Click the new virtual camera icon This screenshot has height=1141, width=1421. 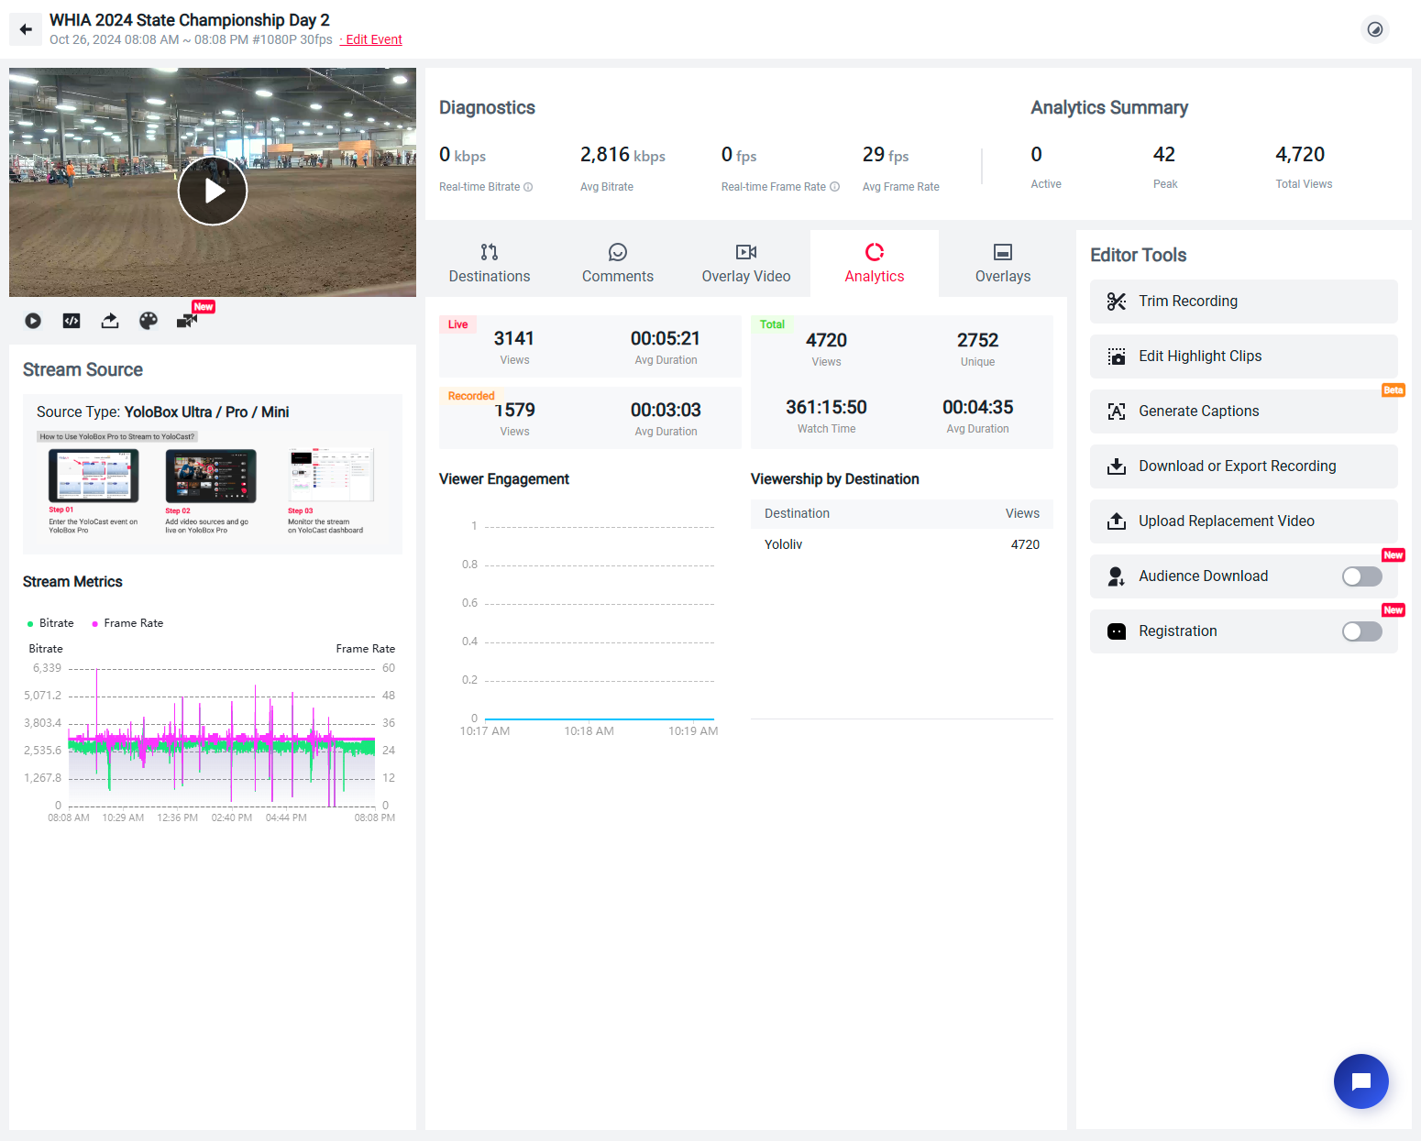(187, 320)
